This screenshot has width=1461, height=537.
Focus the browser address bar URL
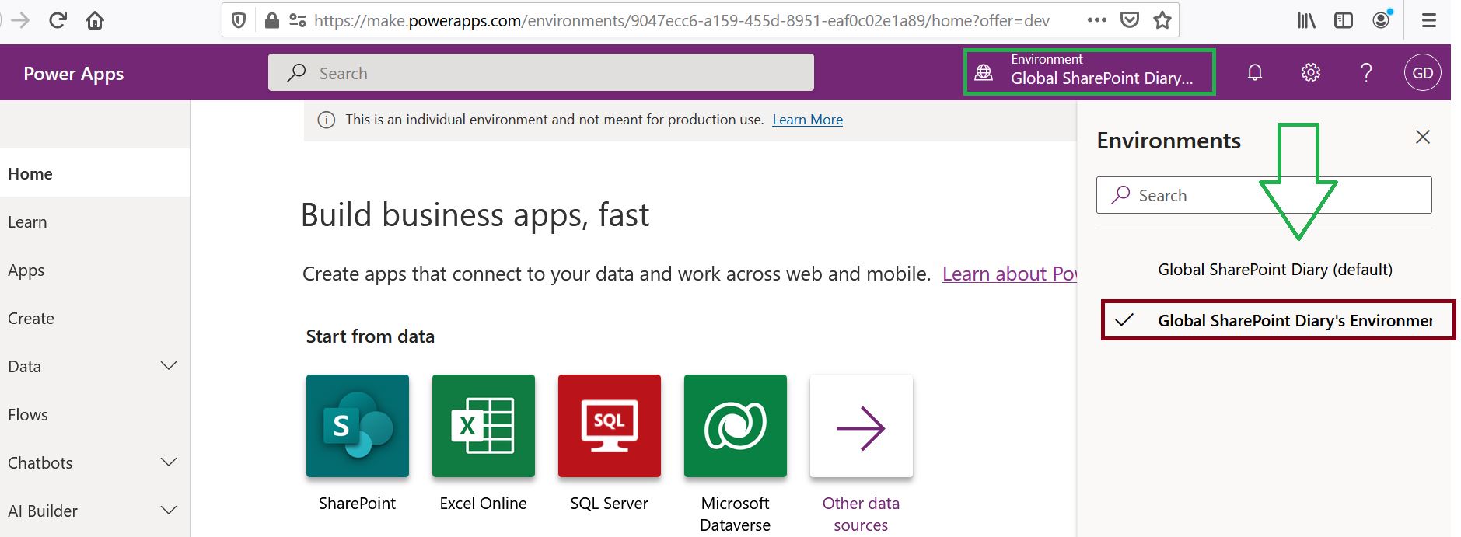pyautogui.click(x=682, y=20)
